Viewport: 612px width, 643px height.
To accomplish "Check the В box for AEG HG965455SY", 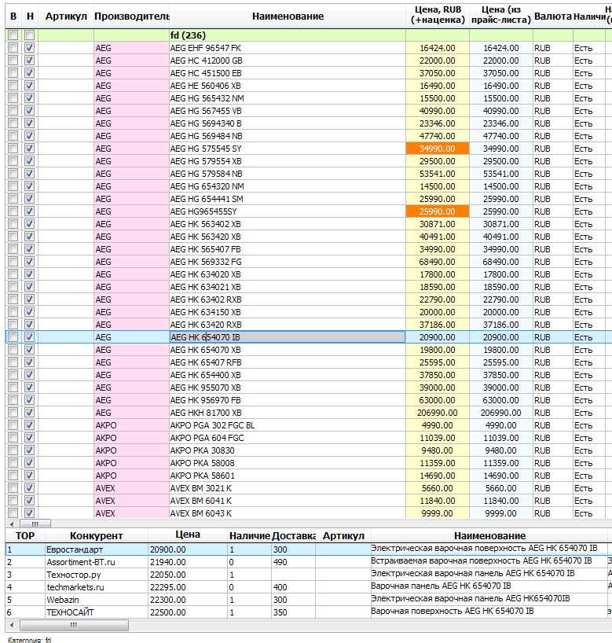I will point(13,211).
